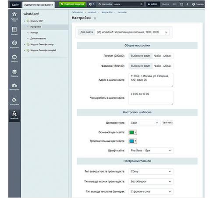
Task: Expand the Модуль Geoobjectsmap tree node
Action: 25,44
